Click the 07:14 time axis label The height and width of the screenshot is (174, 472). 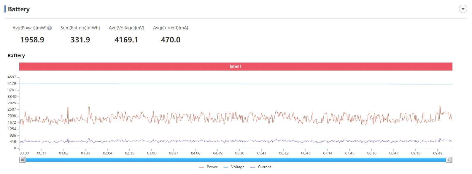328,153
